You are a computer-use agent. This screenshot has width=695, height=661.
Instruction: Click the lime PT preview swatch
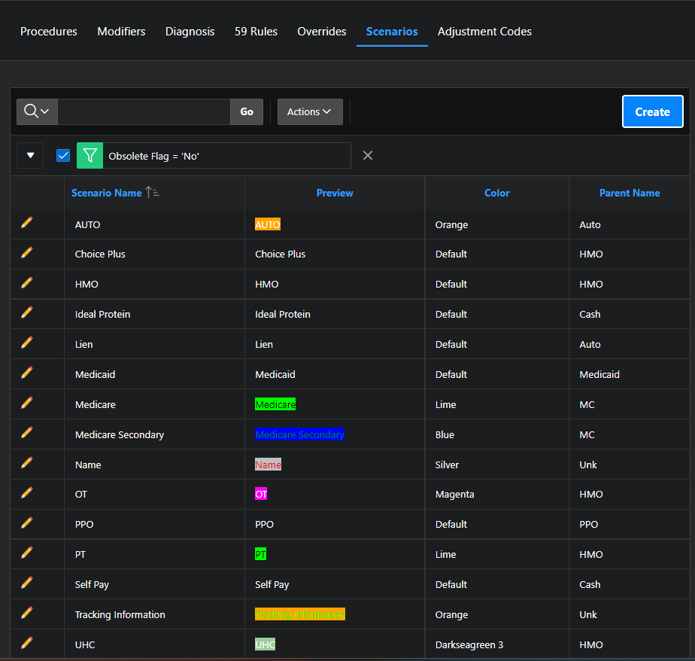[260, 554]
